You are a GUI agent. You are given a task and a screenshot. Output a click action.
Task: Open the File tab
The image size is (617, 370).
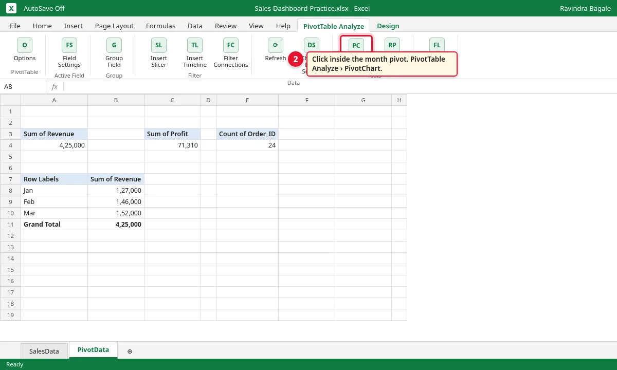[x=15, y=26]
